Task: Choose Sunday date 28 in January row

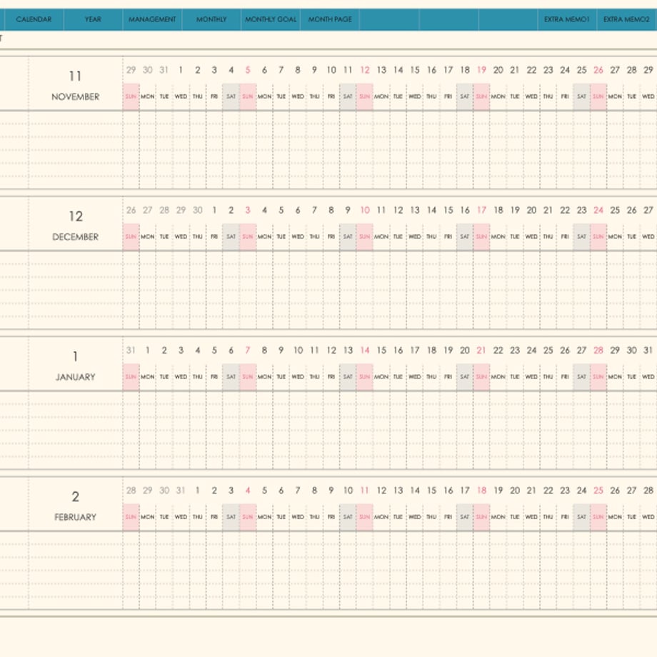Action: click(598, 351)
